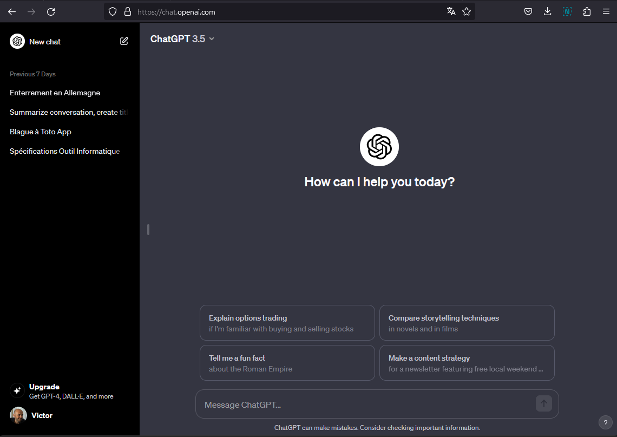The height and width of the screenshot is (437, 617).
Task: Open the browser downloads panel
Action: click(547, 12)
